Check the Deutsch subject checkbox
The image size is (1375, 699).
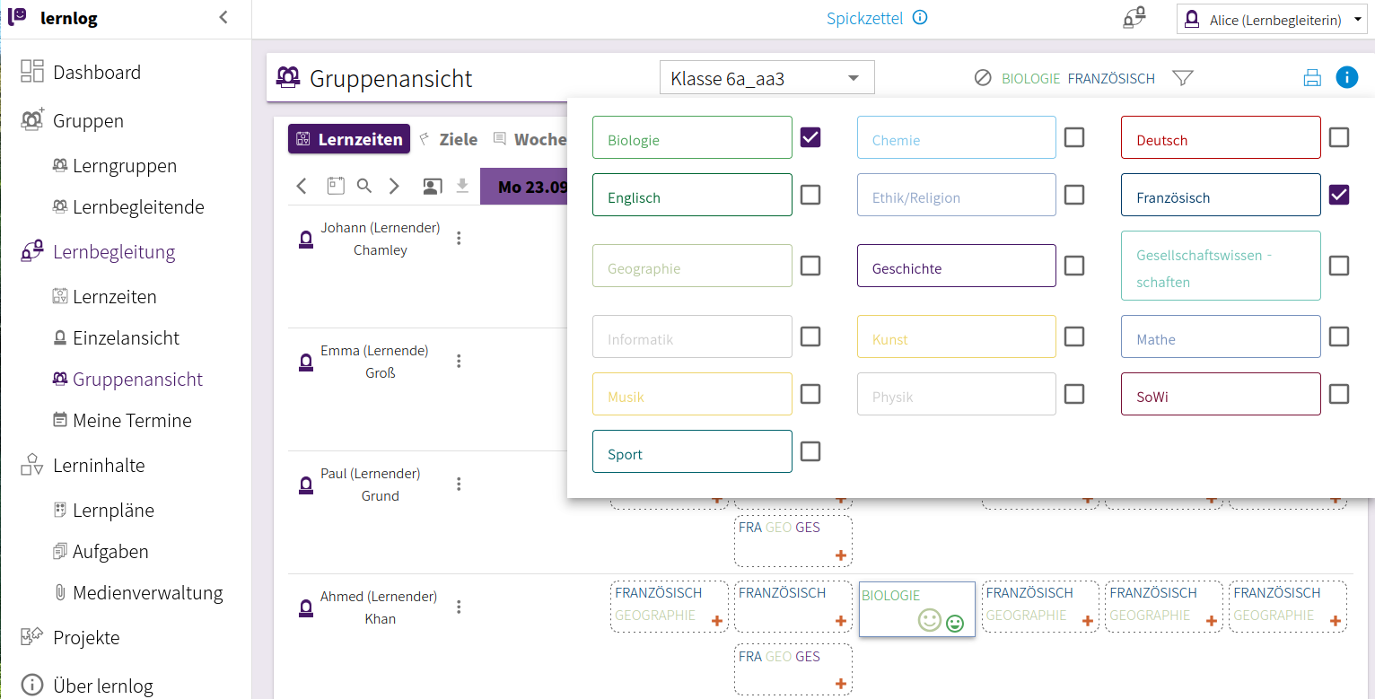(x=1339, y=137)
